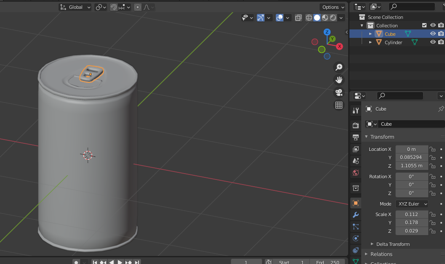Open the World properties tab
Viewport: 445px width, 264px height.
tap(356, 173)
